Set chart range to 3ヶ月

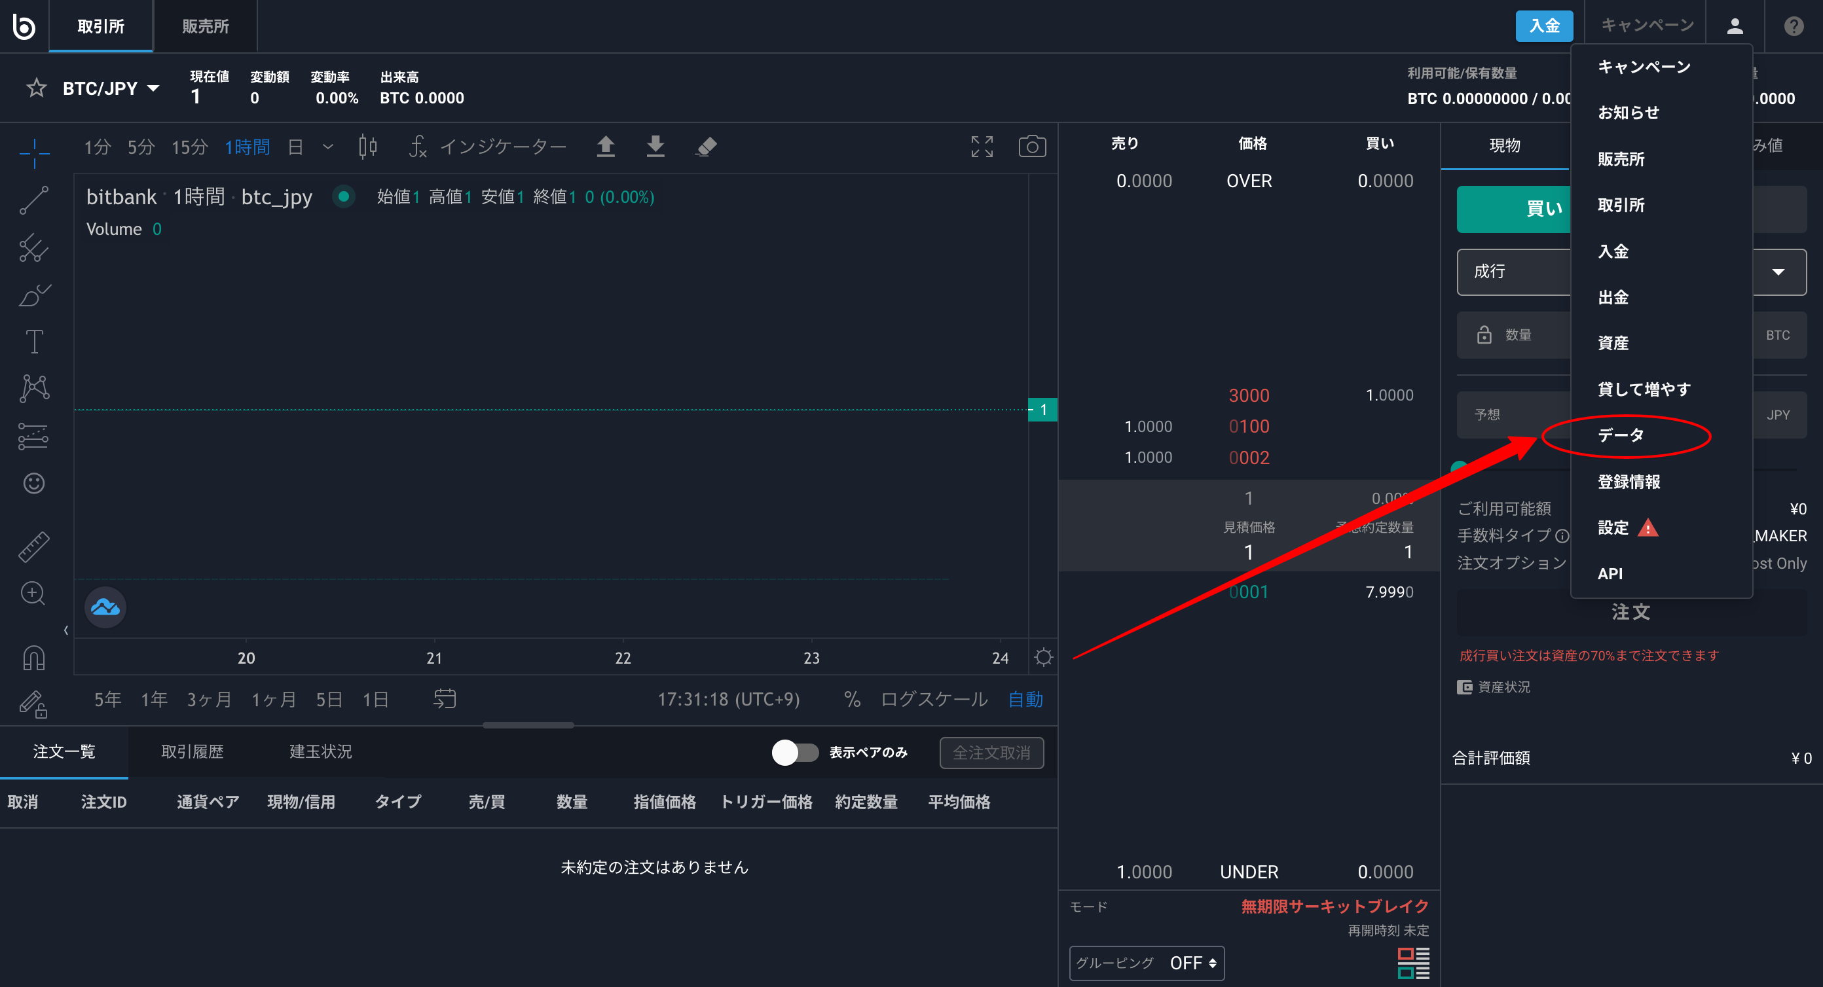[x=209, y=699]
